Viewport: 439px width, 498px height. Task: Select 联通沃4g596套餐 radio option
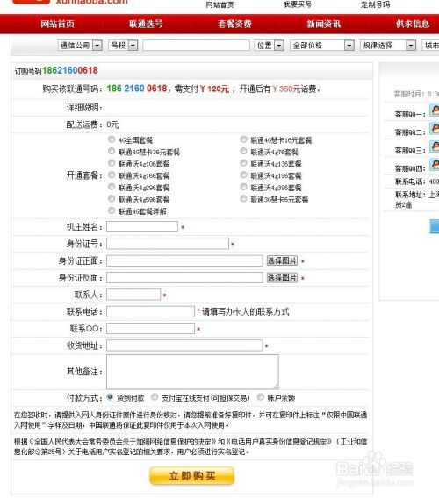click(112, 198)
